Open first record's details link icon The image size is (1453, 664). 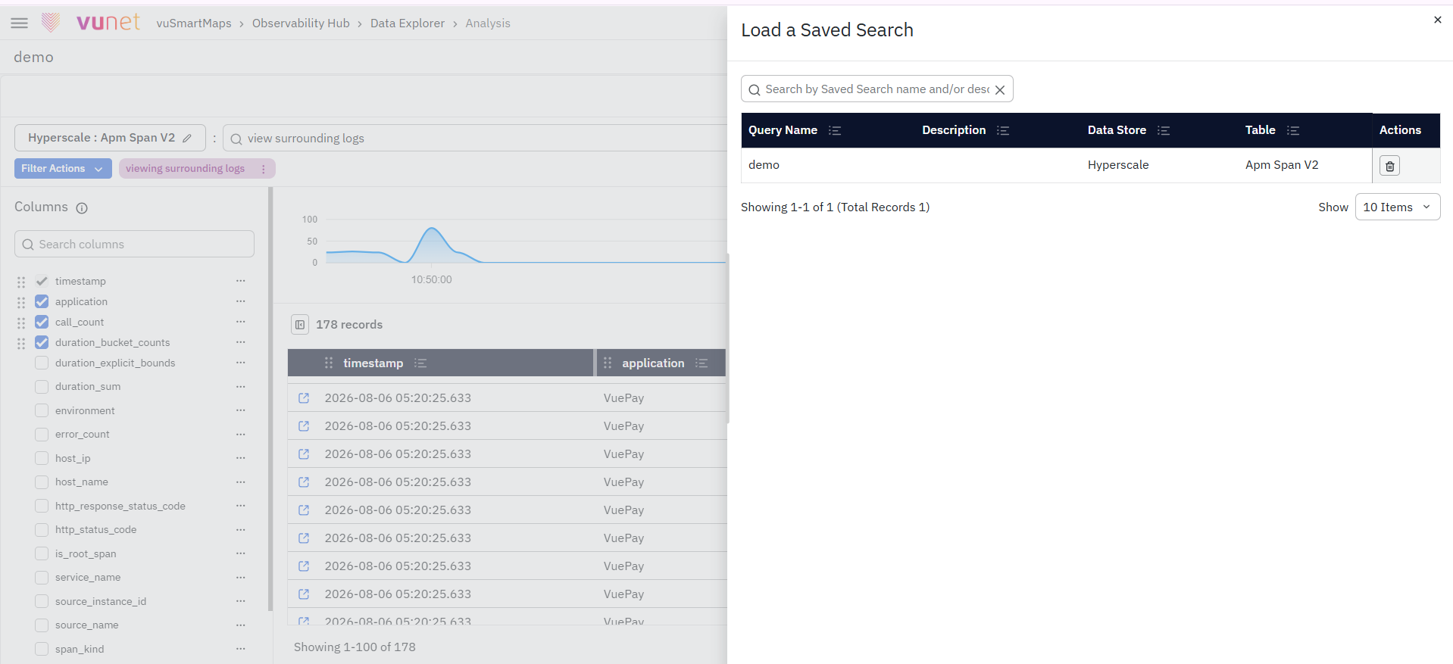tap(304, 398)
